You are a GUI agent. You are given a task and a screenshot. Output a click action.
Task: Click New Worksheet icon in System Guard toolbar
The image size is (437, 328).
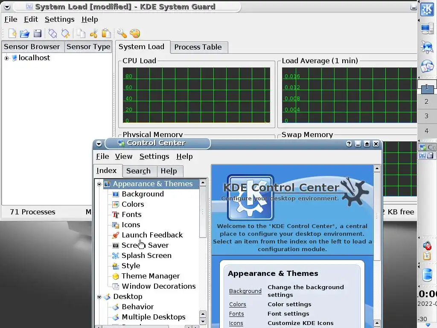12,33
